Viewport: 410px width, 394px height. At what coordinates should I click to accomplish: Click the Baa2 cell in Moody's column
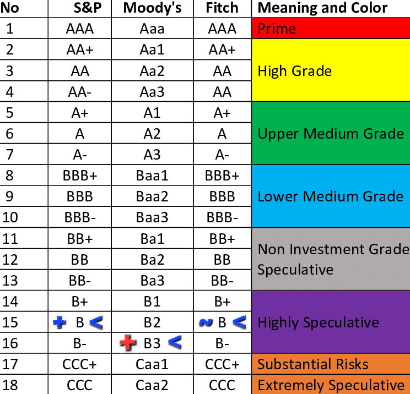pyautogui.click(x=152, y=196)
